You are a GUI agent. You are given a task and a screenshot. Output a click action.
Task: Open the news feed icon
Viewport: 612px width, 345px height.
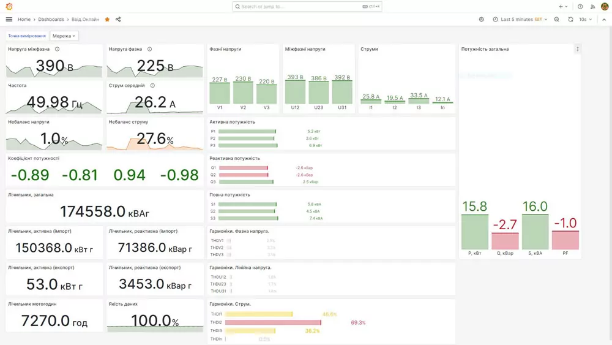[x=592, y=6]
